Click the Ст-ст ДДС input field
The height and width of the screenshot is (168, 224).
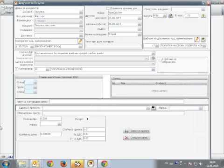(94, 138)
